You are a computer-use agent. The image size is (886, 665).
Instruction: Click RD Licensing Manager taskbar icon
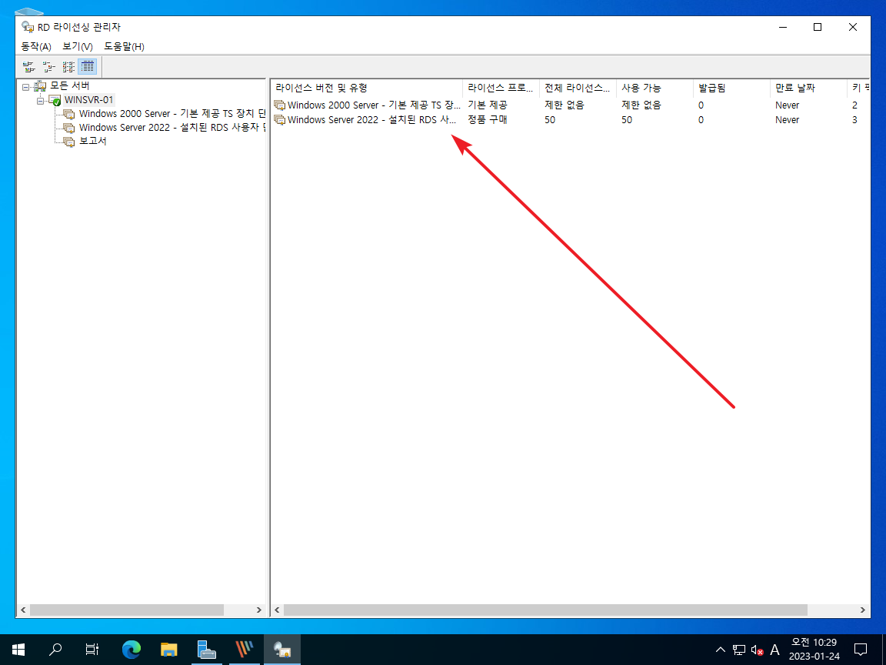[x=282, y=650]
